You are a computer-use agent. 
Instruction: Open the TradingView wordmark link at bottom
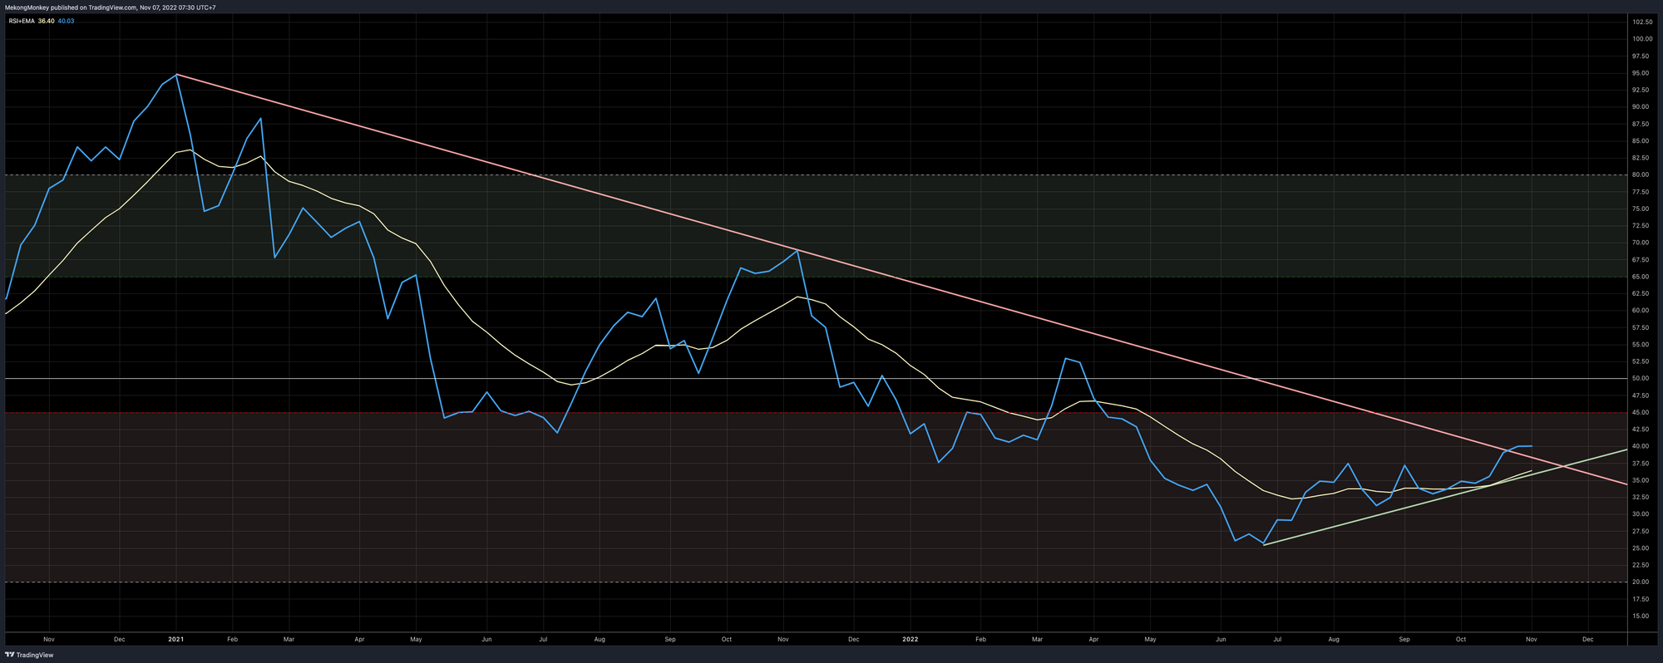coord(36,655)
